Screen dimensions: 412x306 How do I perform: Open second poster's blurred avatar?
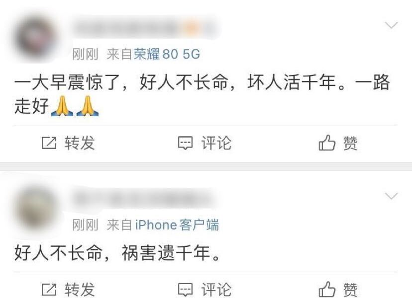(36, 209)
